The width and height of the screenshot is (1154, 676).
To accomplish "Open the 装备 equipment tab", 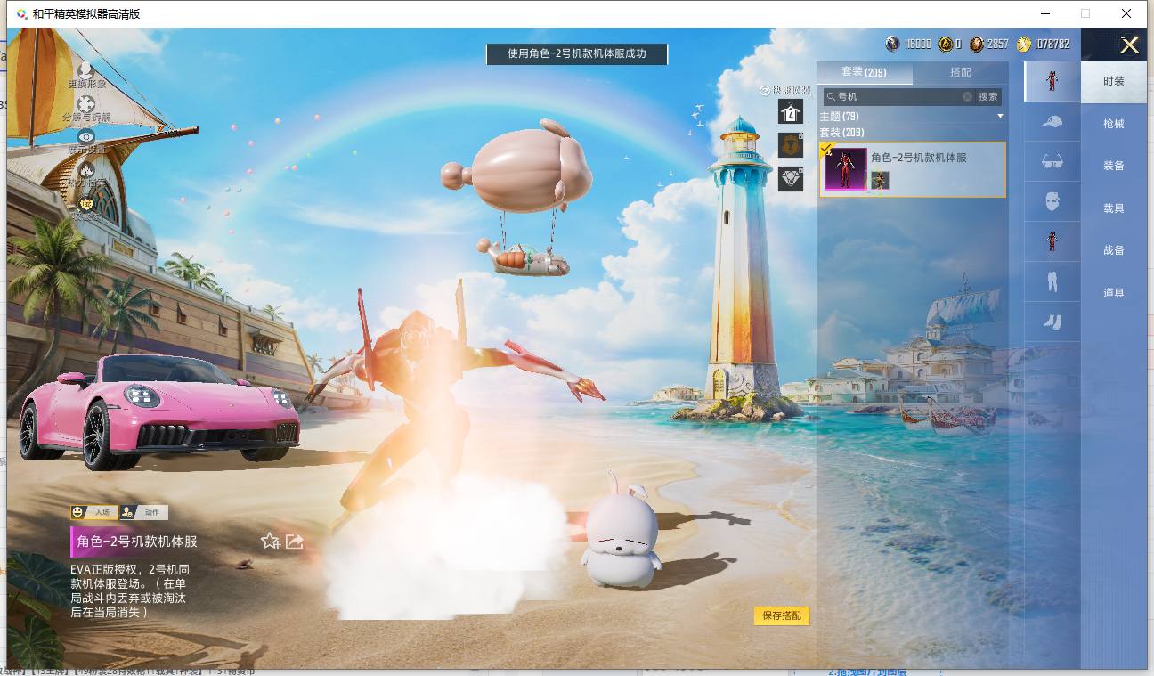I will coord(1114,166).
